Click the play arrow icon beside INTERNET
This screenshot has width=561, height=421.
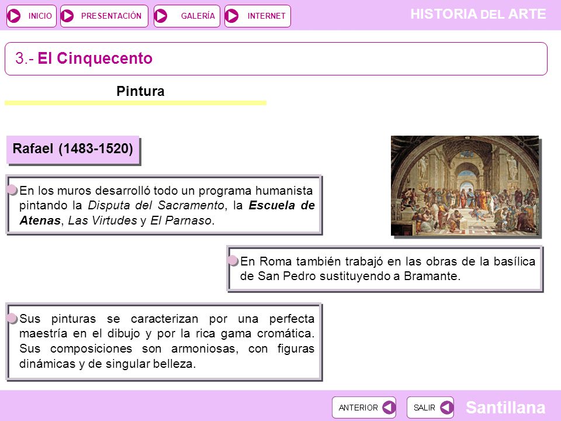point(232,16)
